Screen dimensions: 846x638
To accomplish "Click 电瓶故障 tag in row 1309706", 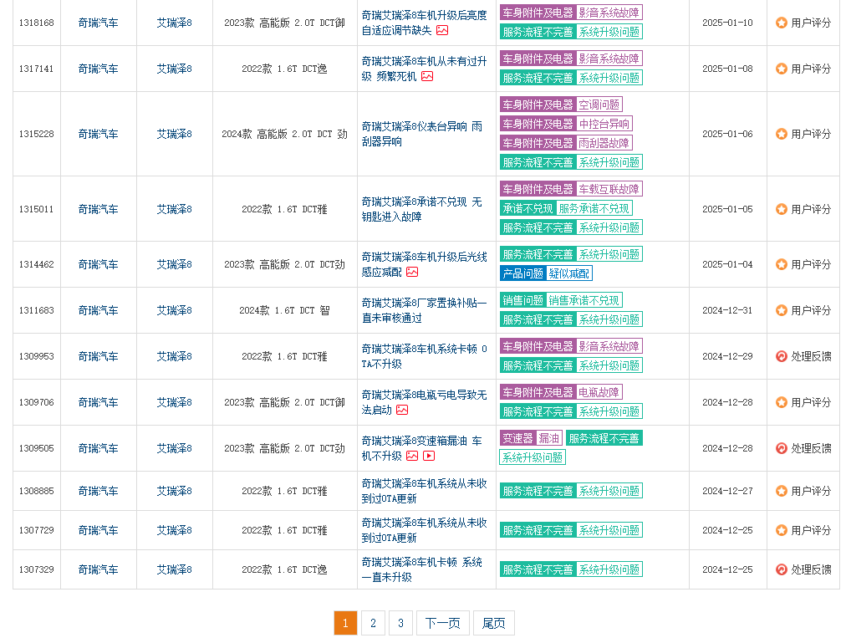I will coord(599,392).
